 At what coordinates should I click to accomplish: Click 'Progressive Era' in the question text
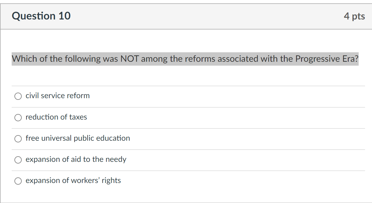[327, 59]
